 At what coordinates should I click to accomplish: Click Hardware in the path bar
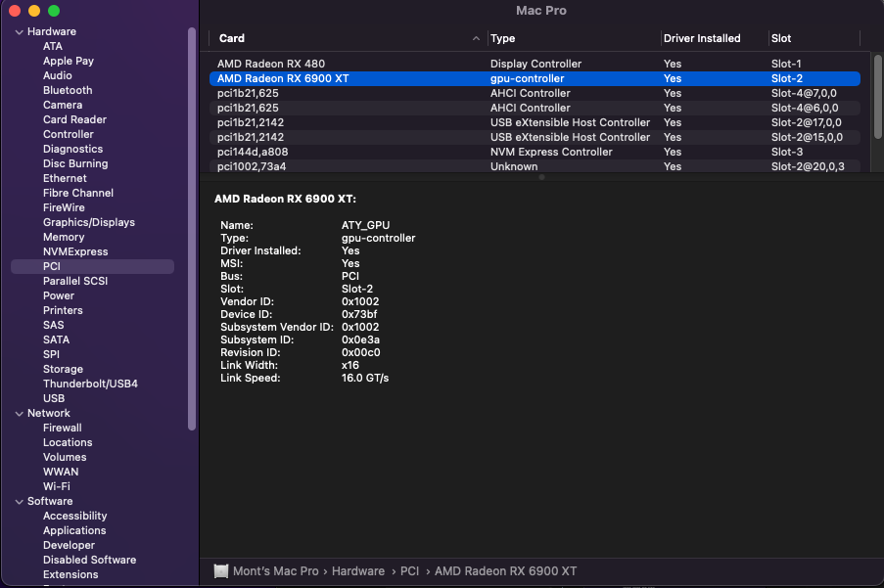(x=358, y=571)
